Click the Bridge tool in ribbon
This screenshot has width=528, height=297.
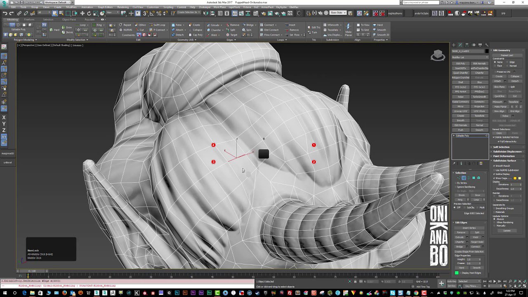[247, 25]
